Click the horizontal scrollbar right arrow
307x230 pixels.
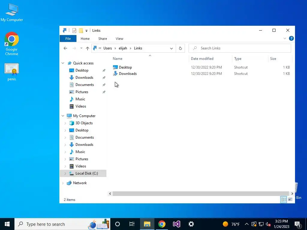coord(292,194)
